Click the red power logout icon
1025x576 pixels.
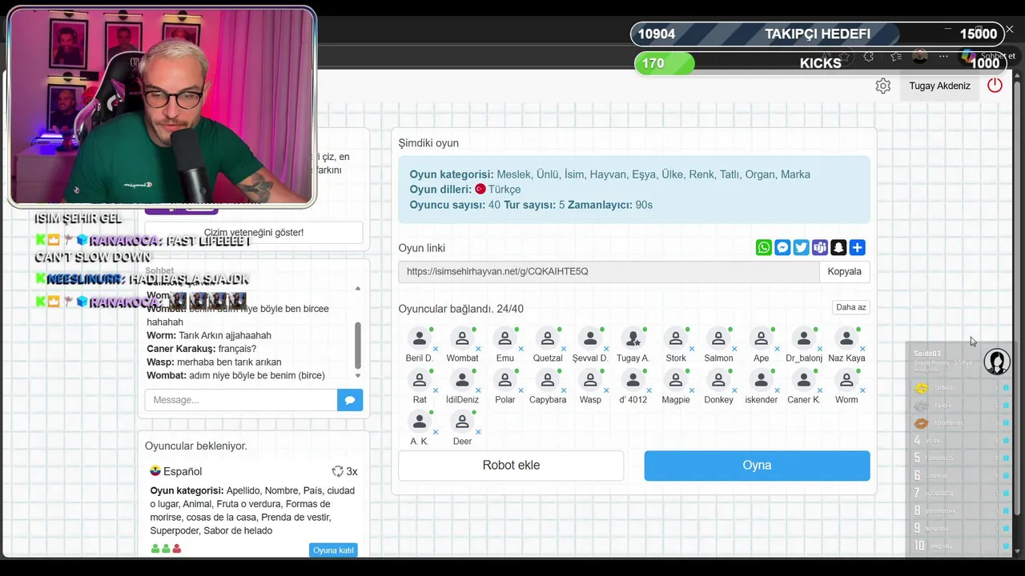click(995, 85)
